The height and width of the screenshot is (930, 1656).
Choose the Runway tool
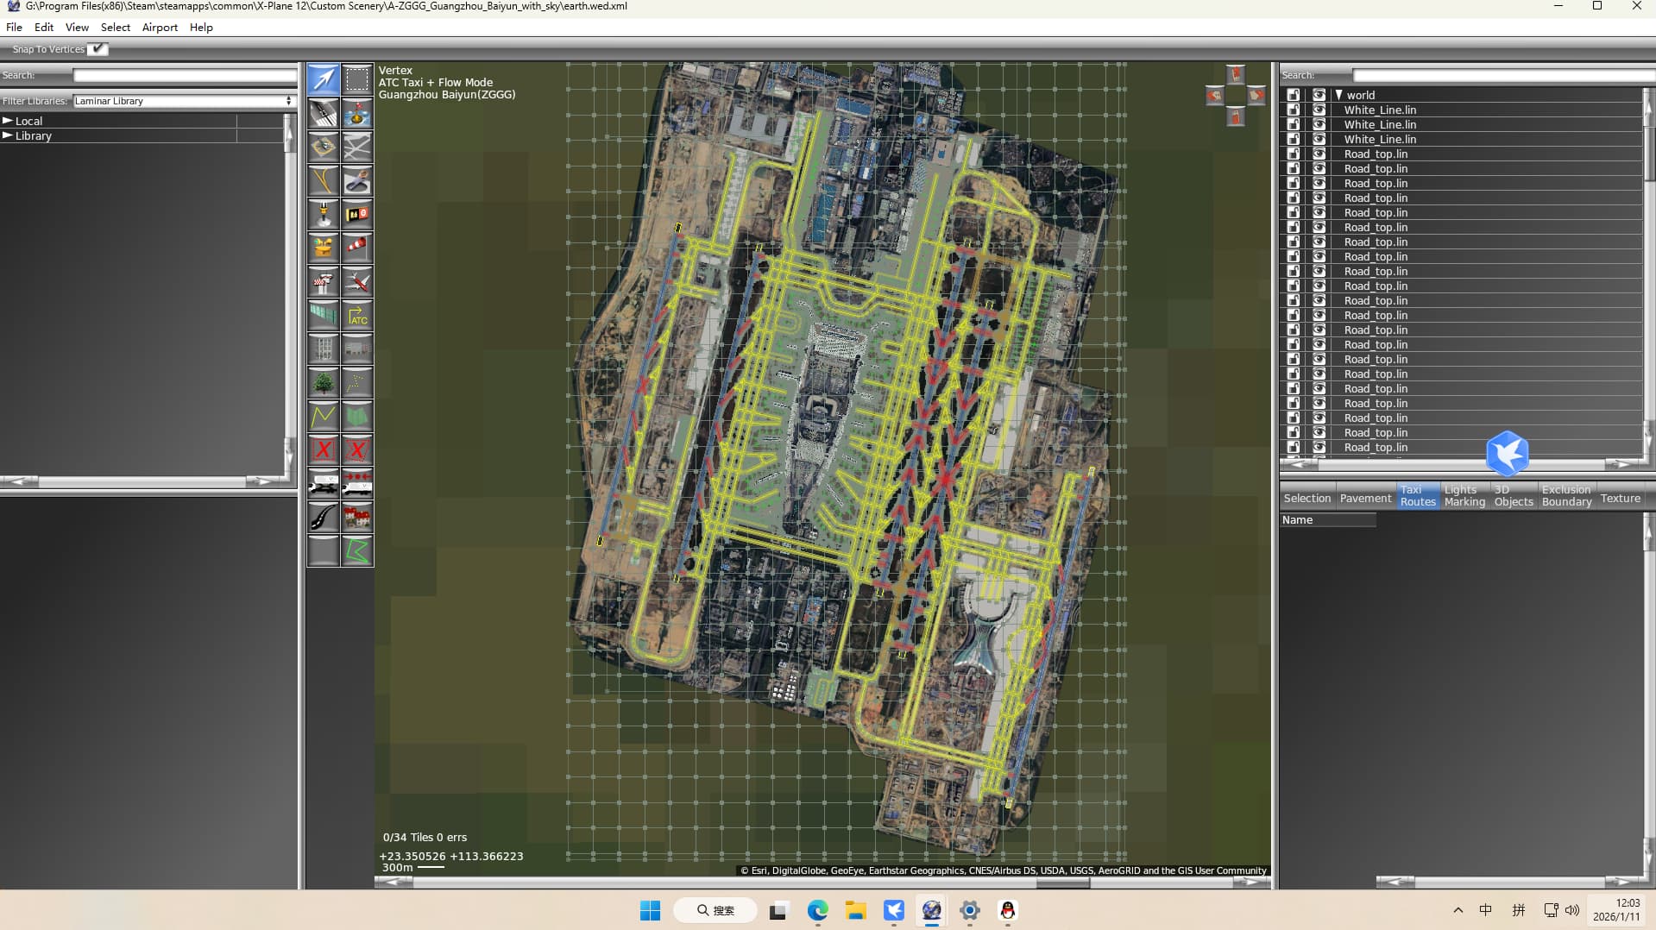tap(324, 113)
